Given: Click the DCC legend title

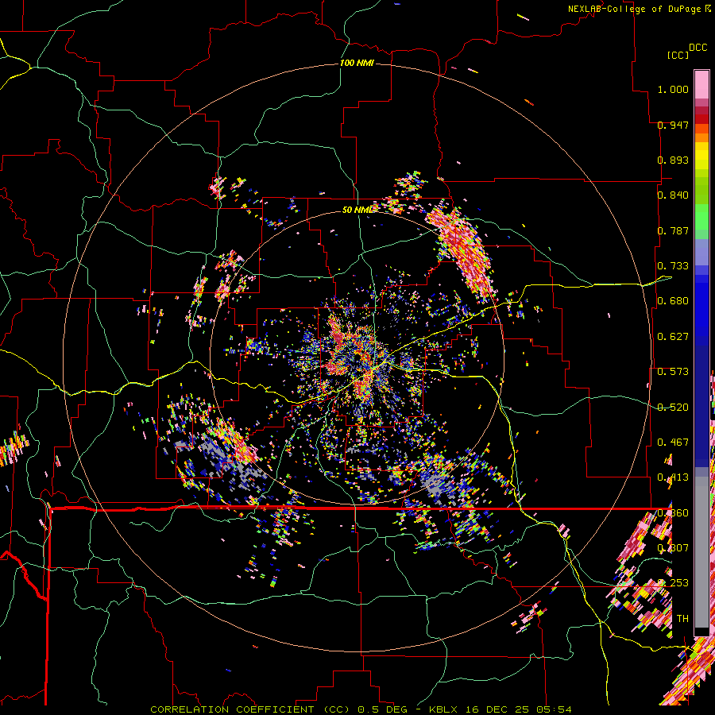Looking at the screenshot, I should [698, 48].
